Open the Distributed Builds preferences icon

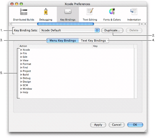pyautogui.click(x=24, y=11)
